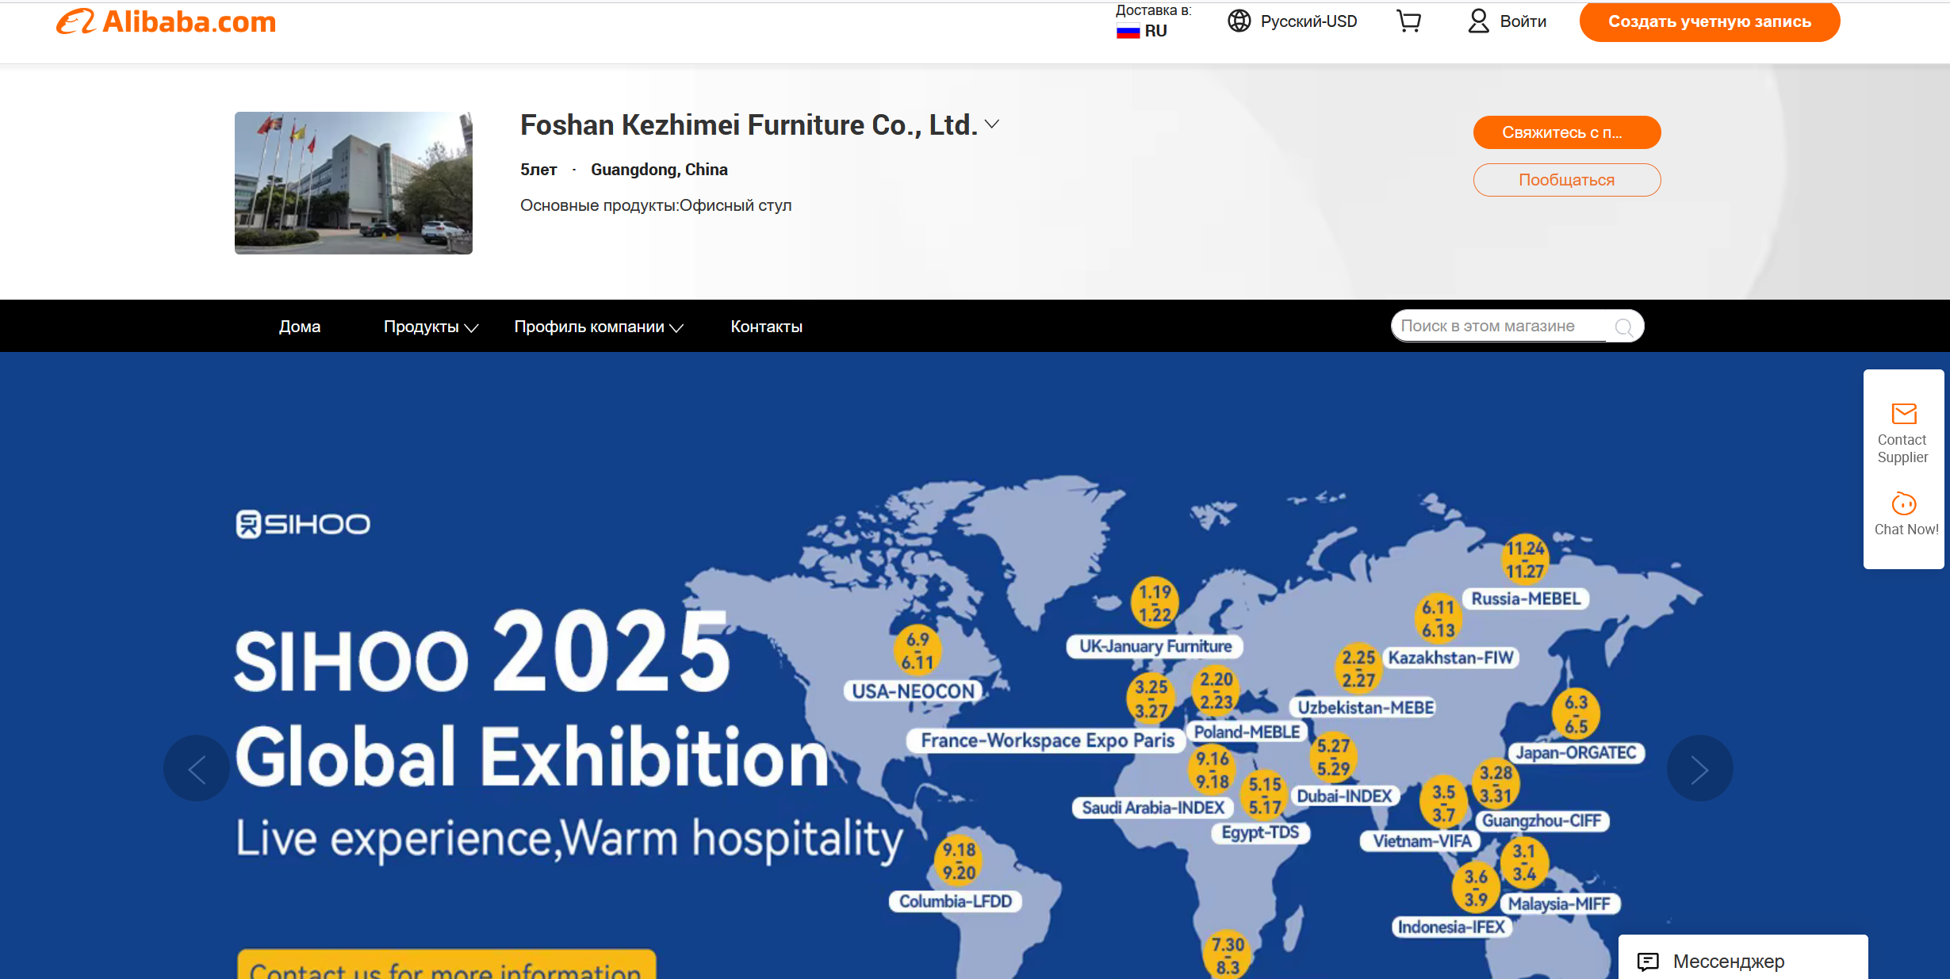1950x979 pixels.
Task: Open the shopping cart icon
Action: (1408, 21)
